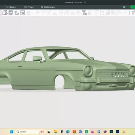Open the Assembly view icon
The width and height of the screenshot is (135, 135).
click(133, 13)
